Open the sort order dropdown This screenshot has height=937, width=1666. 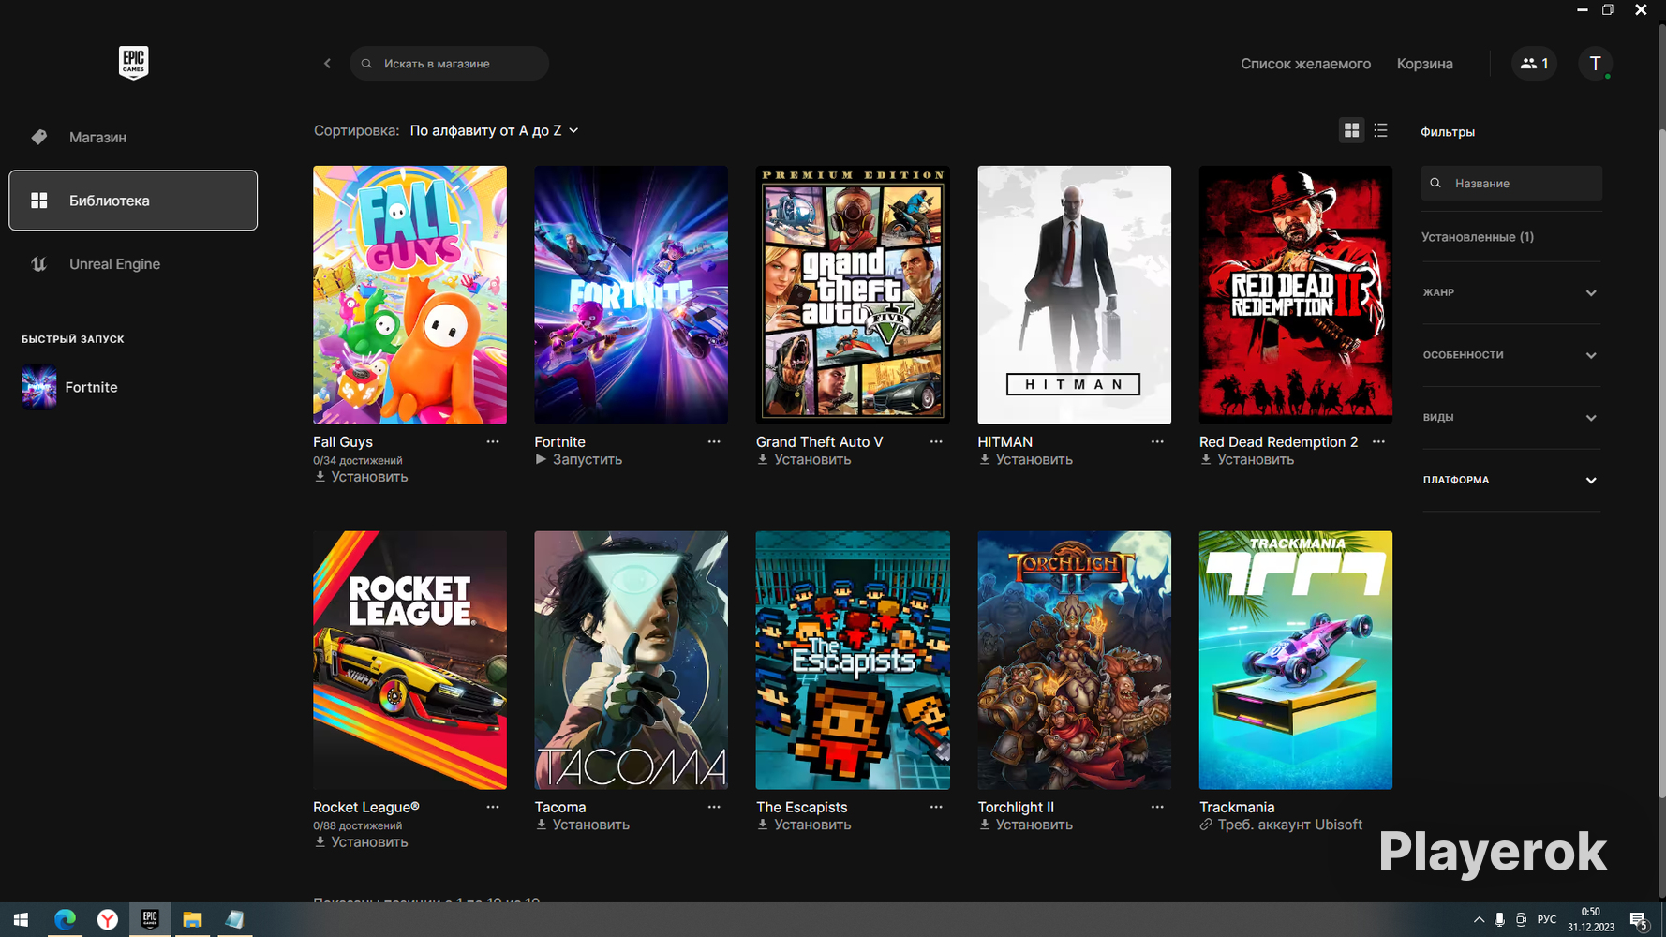point(494,131)
